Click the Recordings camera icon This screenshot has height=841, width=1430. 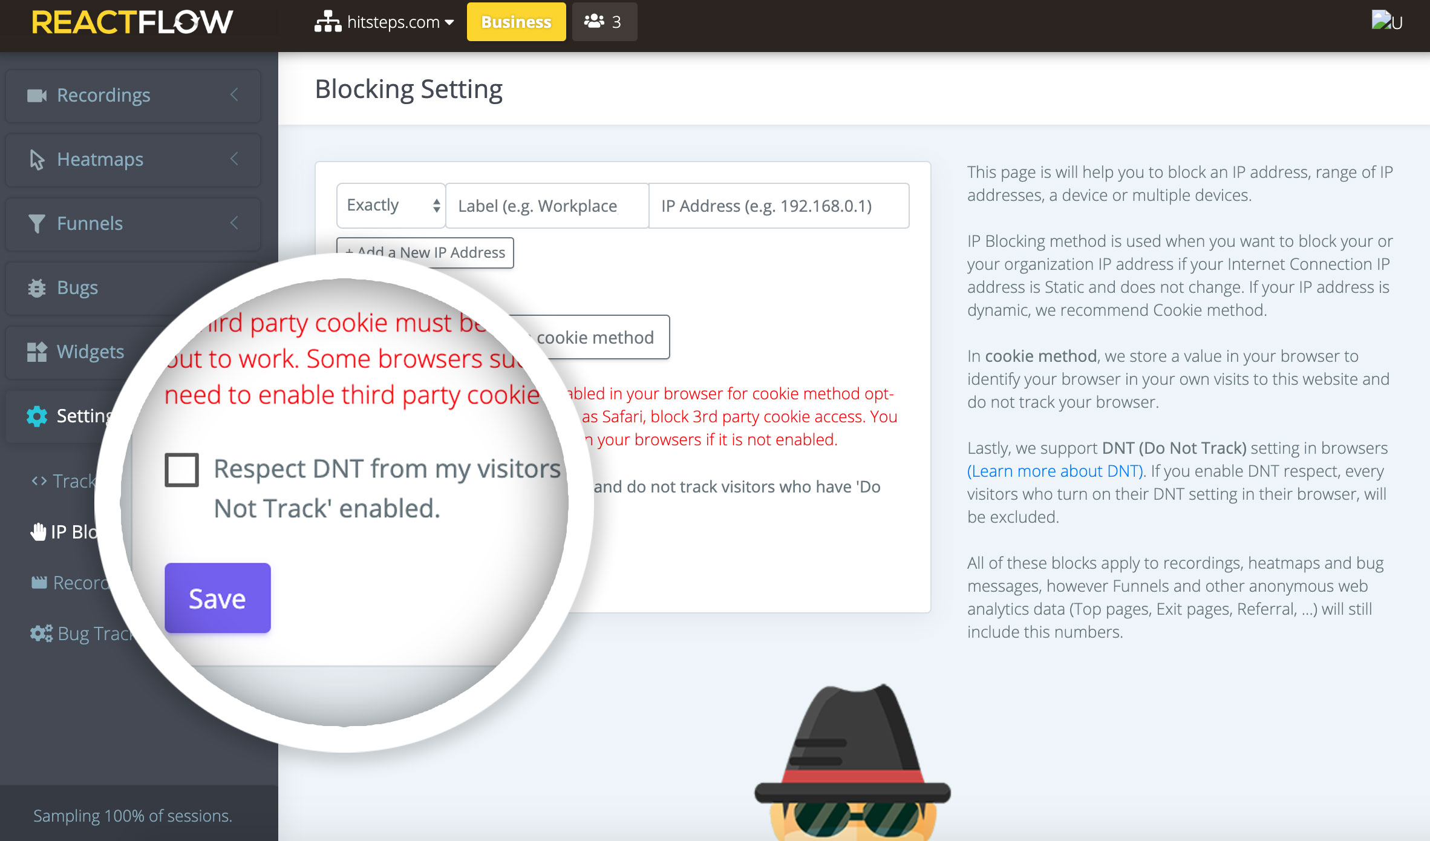(x=37, y=96)
